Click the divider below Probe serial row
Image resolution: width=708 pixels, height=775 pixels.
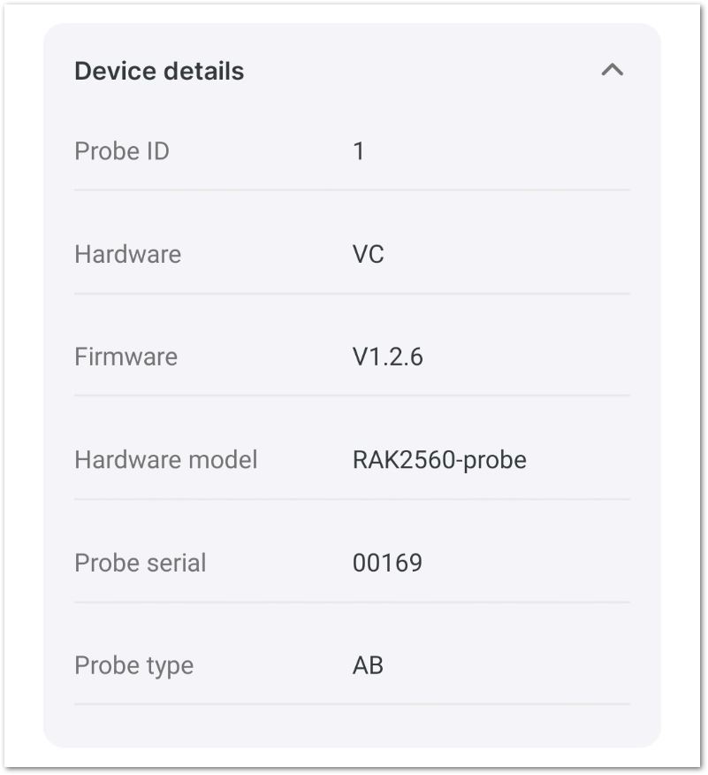click(x=352, y=602)
